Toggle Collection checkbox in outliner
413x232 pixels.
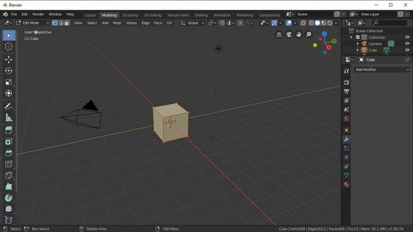pos(358,37)
